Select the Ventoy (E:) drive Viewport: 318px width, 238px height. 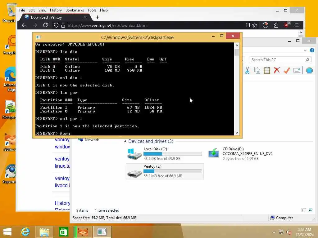[165, 171]
